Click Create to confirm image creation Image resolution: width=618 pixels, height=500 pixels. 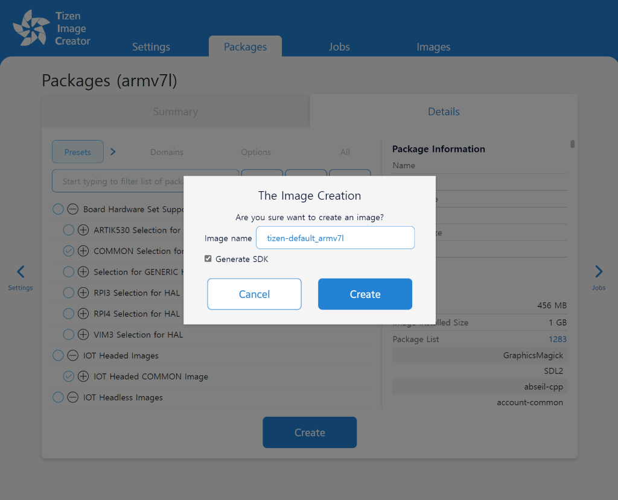point(365,294)
